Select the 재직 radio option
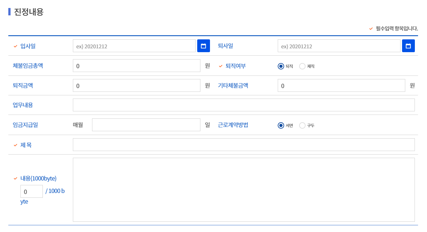Image resolution: width=427 pixels, height=232 pixels. pos(302,66)
